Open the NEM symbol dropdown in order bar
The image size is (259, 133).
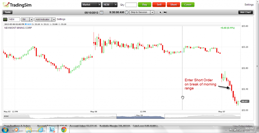tap(110, 5)
